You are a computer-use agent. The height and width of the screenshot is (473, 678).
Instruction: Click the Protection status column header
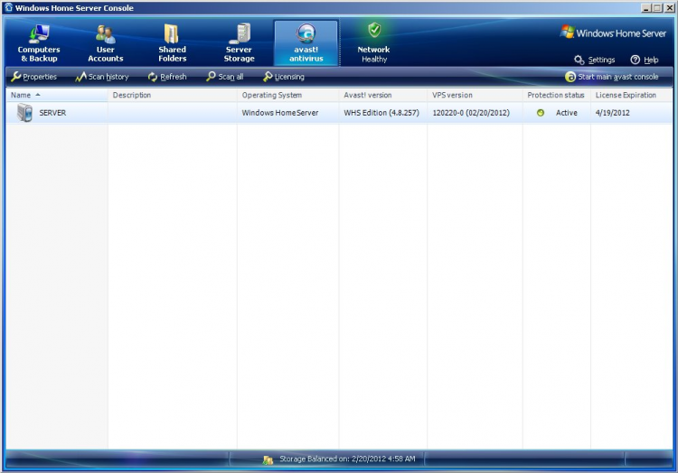click(x=557, y=95)
